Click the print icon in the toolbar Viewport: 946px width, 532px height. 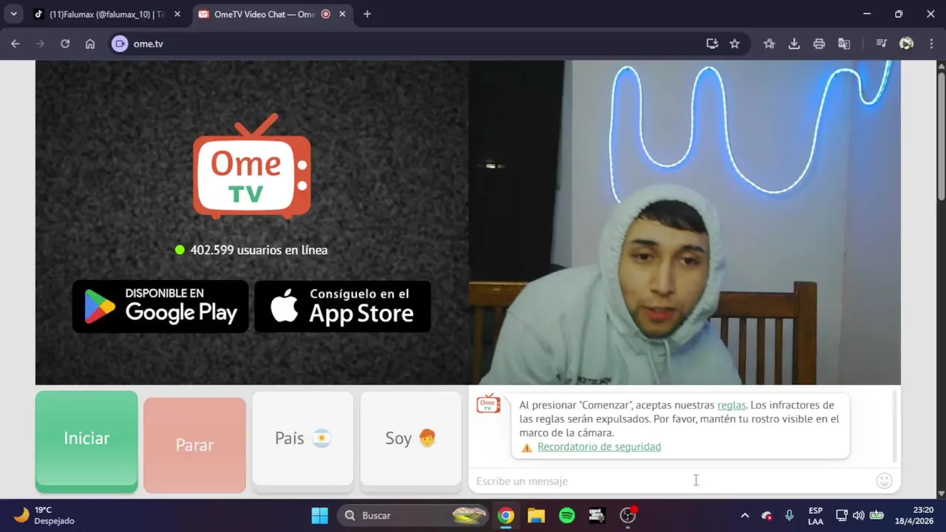click(x=819, y=44)
